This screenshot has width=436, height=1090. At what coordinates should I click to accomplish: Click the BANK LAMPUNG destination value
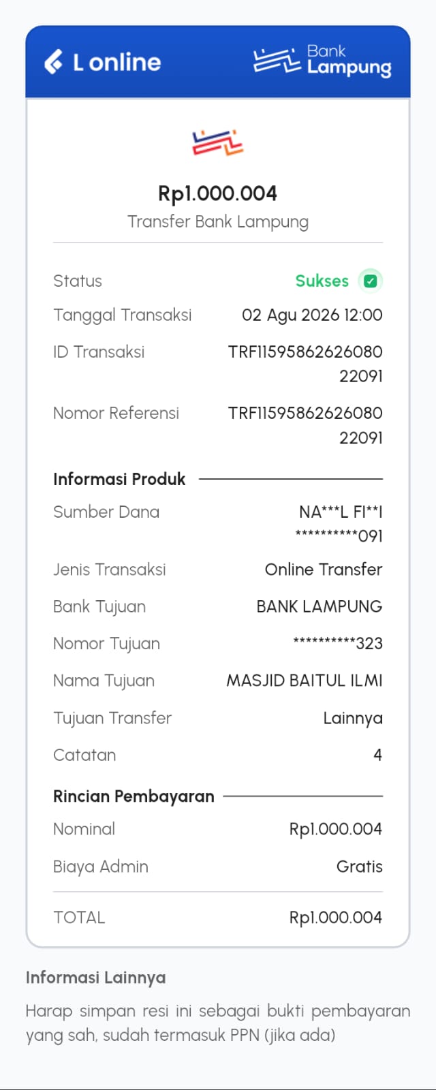[320, 606]
